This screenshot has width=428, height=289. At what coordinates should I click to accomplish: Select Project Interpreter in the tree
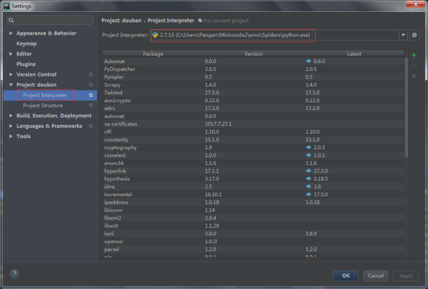coord(45,95)
